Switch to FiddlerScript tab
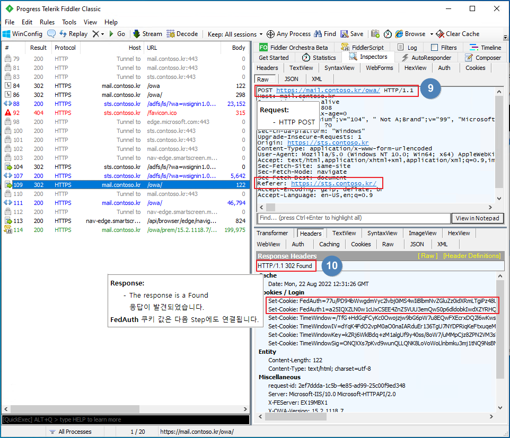 coord(362,48)
